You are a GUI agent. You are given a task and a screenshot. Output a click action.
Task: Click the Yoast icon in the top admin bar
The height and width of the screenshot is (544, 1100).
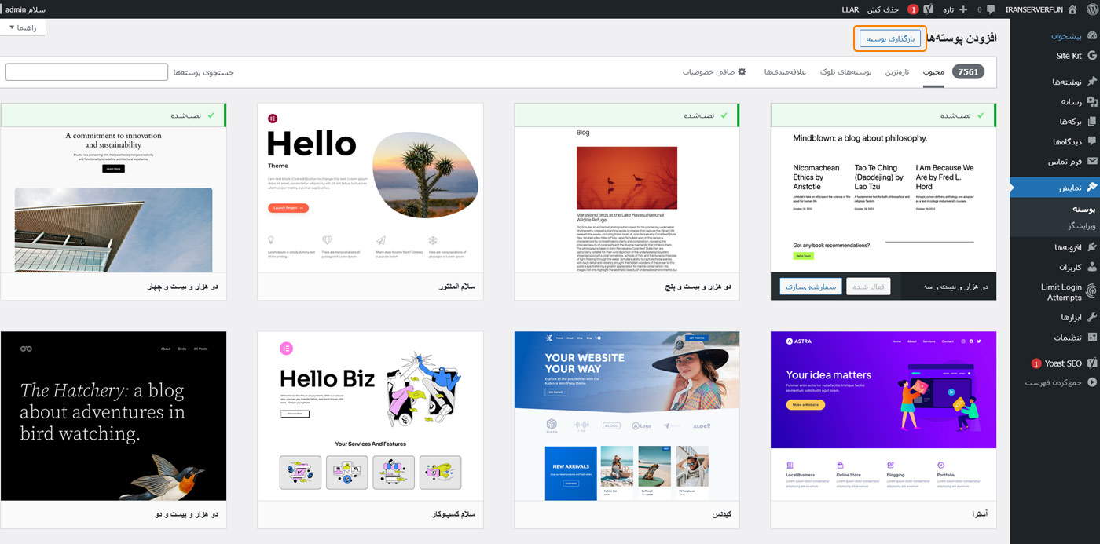pyautogui.click(x=928, y=9)
